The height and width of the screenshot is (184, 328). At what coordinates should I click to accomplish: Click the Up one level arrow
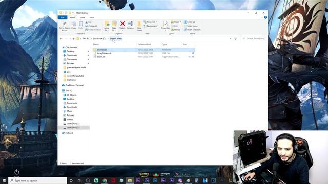74,39
